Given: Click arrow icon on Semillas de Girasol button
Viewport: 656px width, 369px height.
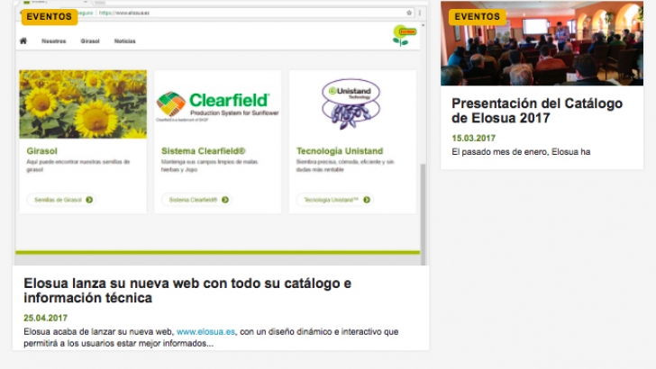Looking at the screenshot, I should pos(89,200).
